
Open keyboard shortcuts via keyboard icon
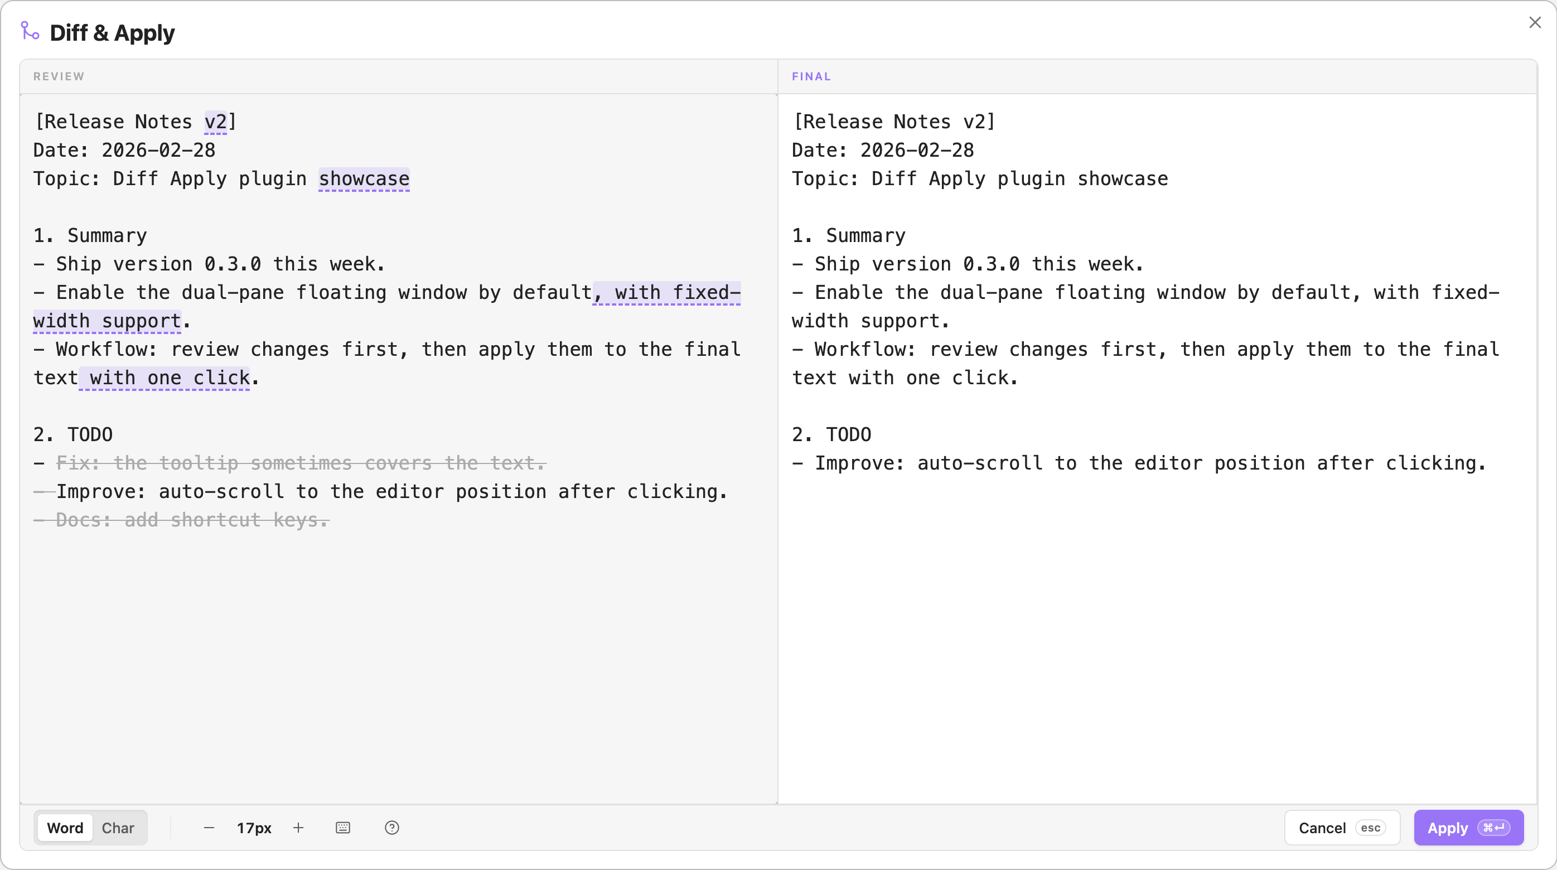(x=343, y=828)
